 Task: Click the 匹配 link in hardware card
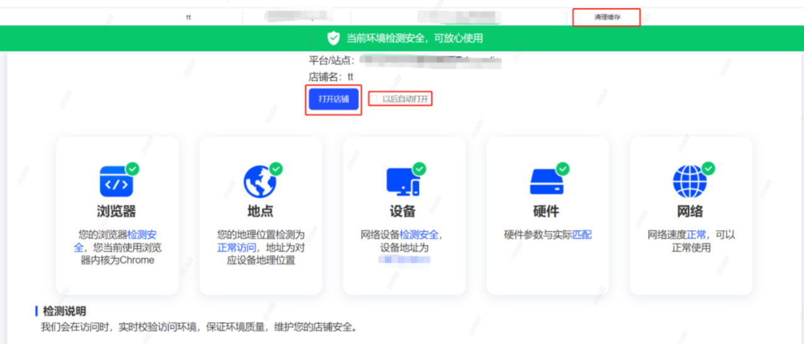coord(582,235)
